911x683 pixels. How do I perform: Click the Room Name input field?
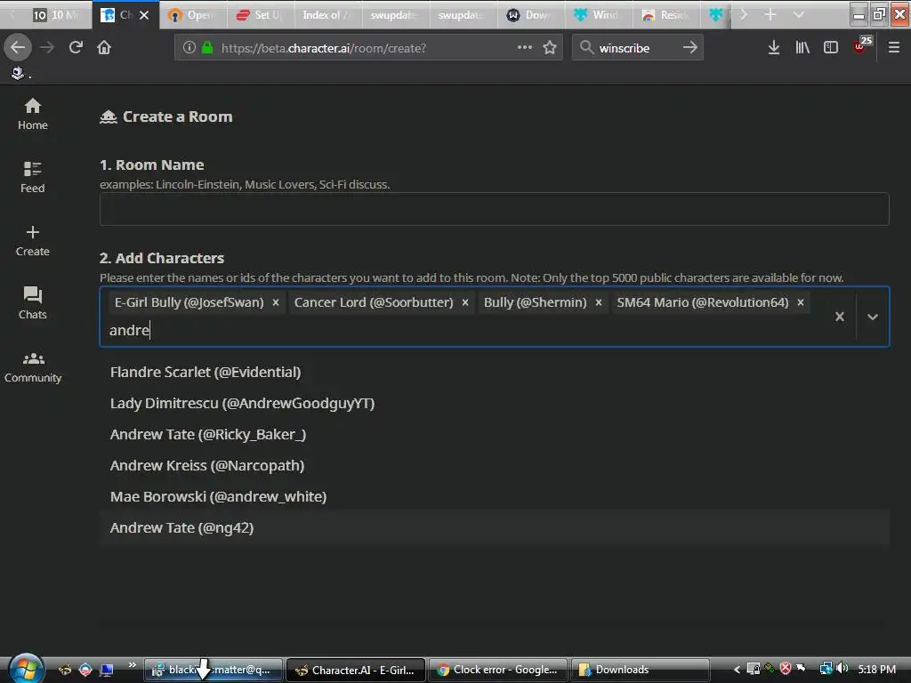pos(495,209)
